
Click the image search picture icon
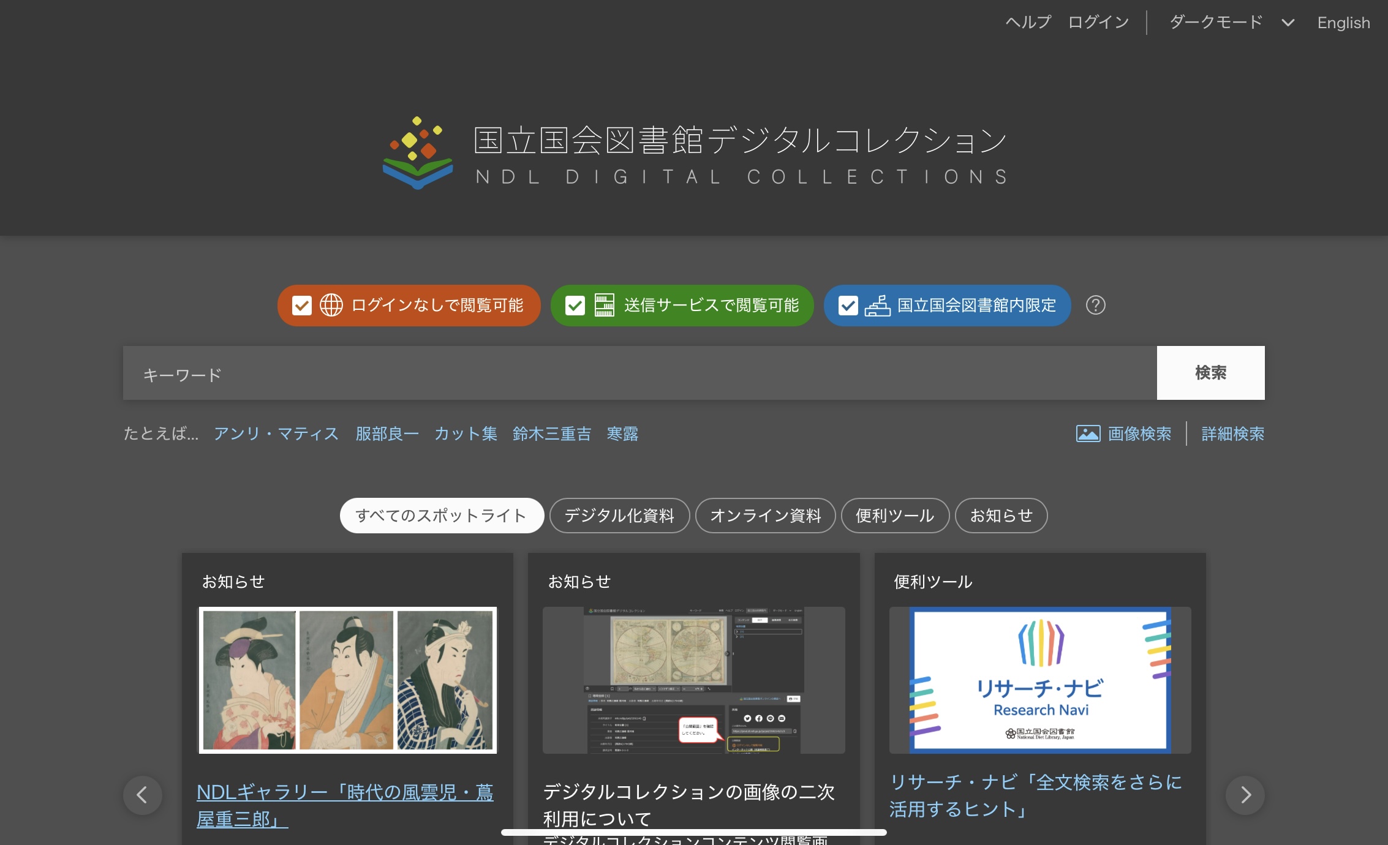pos(1088,434)
